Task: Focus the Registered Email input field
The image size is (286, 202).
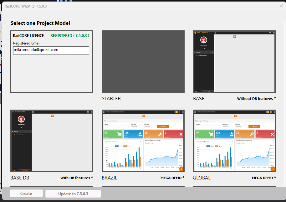Action: pos(51,50)
